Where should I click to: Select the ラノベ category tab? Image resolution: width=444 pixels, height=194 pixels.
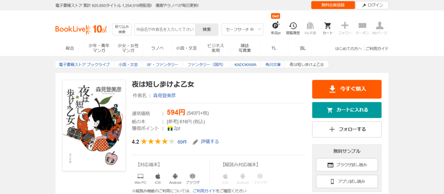pos(157,48)
